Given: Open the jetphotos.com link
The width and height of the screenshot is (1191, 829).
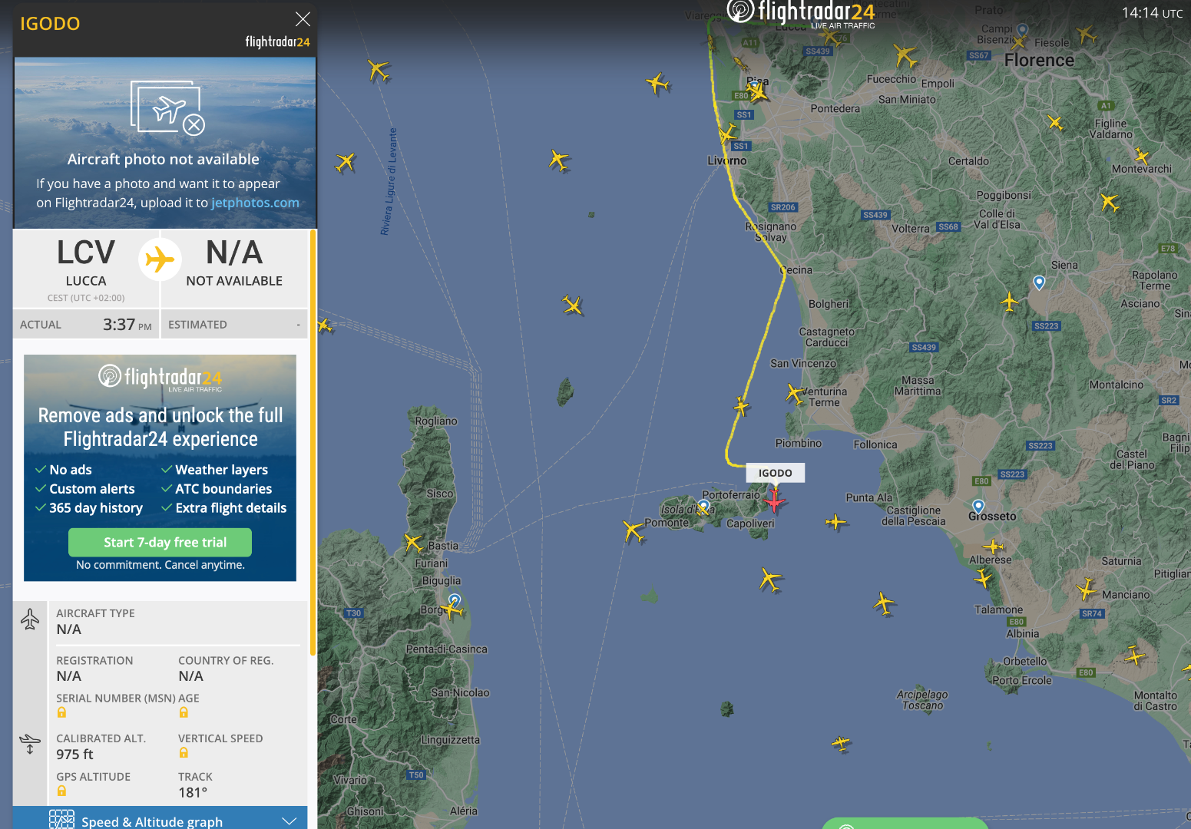Looking at the screenshot, I should point(255,203).
